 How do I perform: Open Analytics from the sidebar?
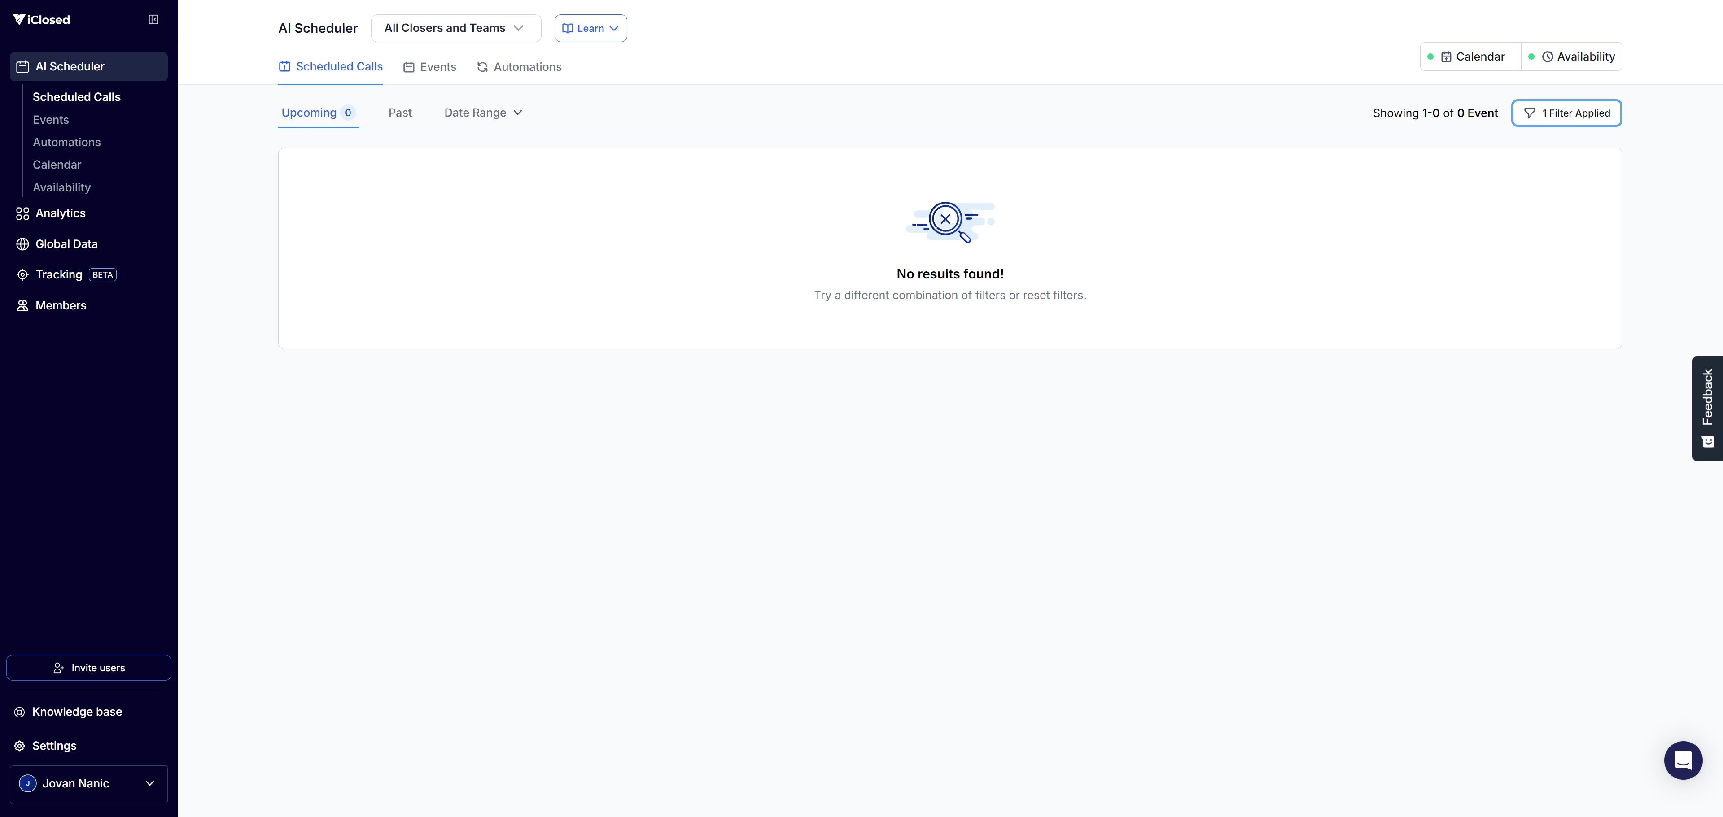tap(60, 213)
